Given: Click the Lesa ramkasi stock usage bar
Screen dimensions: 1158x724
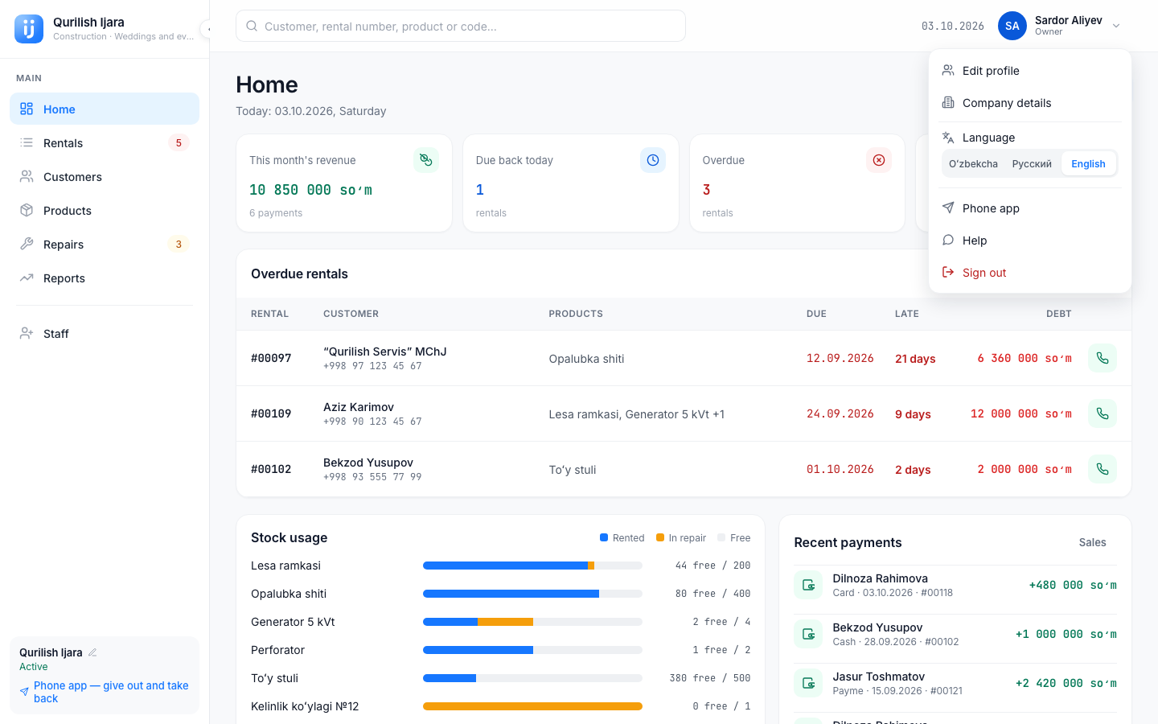Looking at the screenshot, I should (x=532, y=566).
